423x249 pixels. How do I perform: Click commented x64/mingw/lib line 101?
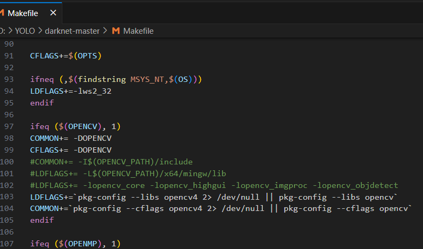[x=128, y=173]
